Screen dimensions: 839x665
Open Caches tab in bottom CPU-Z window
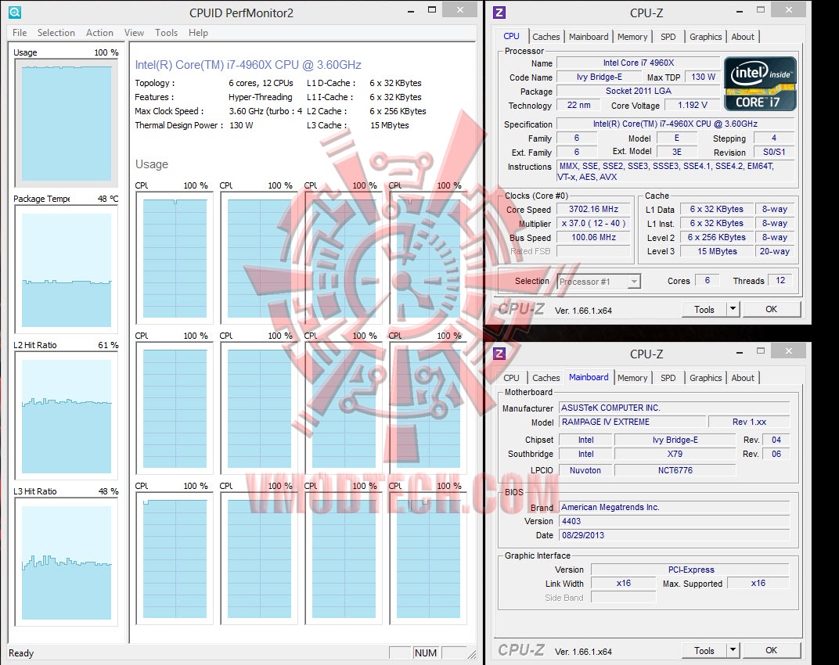pyautogui.click(x=546, y=378)
